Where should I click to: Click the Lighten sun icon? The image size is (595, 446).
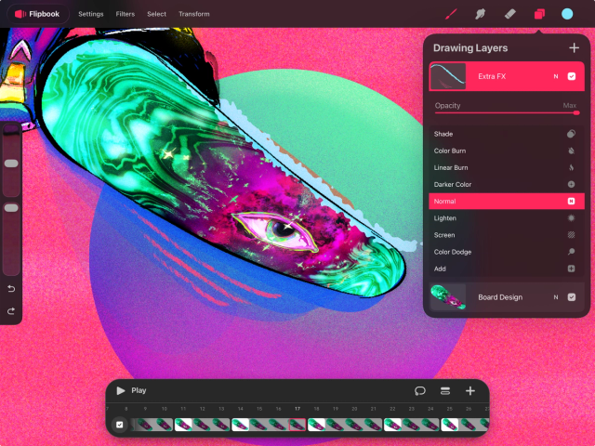(x=571, y=218)
